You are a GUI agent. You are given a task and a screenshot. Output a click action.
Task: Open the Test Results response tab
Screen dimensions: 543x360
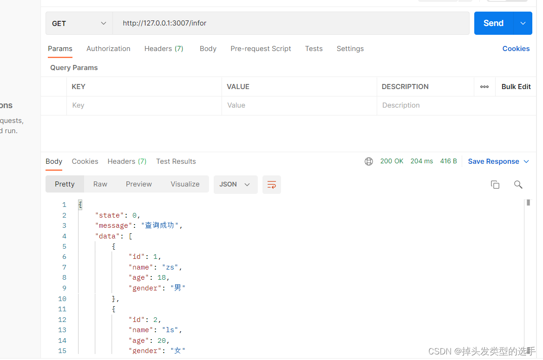coord(176,161)
